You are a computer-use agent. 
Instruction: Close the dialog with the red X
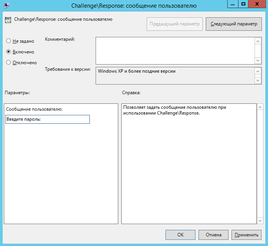(x=257, y=4)
